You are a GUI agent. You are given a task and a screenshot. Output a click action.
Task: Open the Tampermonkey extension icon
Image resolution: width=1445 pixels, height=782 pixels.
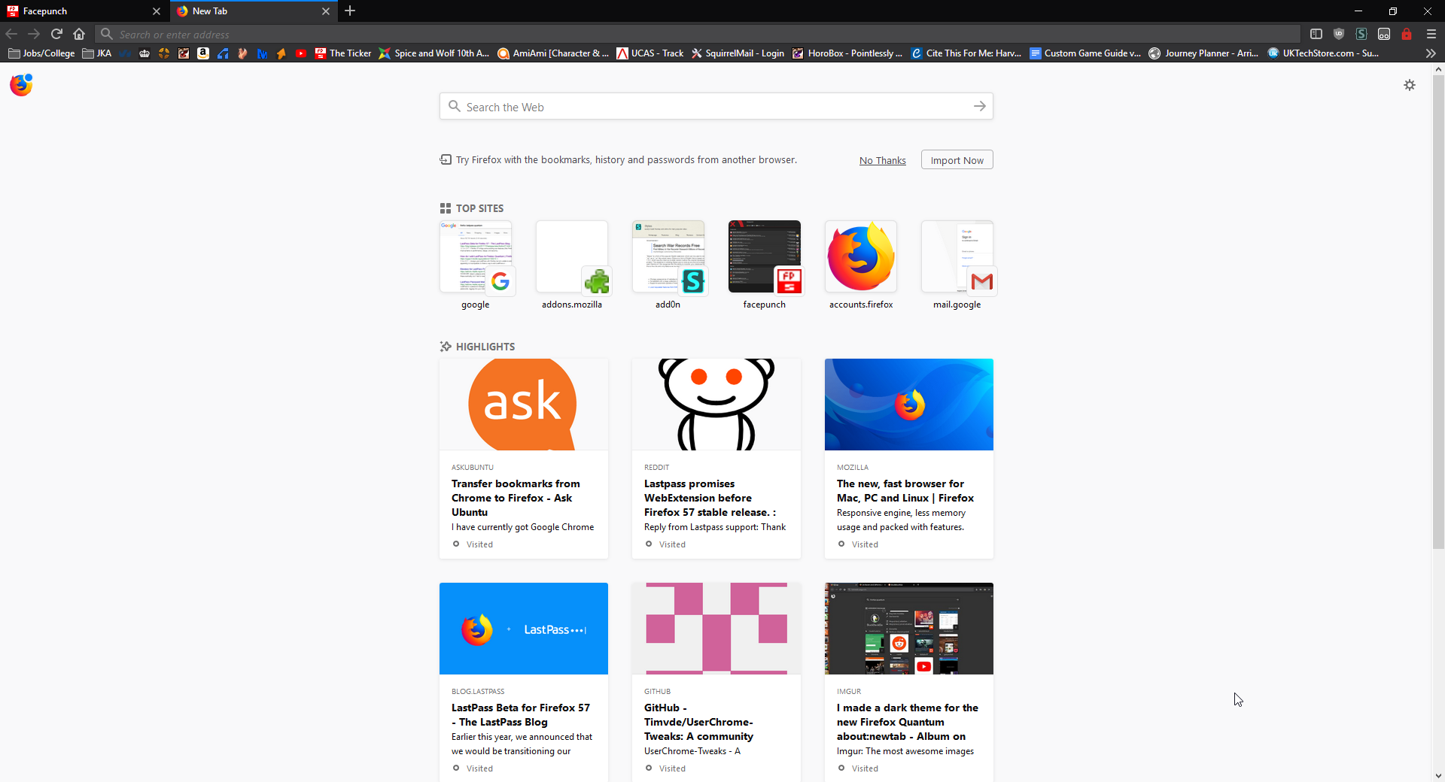(1384, 34)
